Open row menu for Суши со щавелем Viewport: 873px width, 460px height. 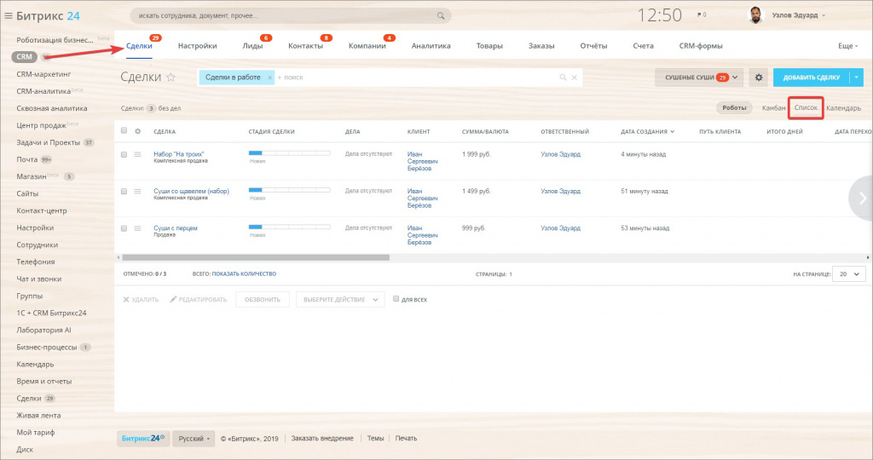coord(137,192)
